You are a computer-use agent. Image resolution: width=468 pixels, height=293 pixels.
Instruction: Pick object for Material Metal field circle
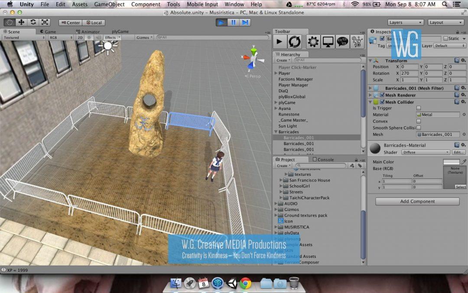(x=464, y=115)
